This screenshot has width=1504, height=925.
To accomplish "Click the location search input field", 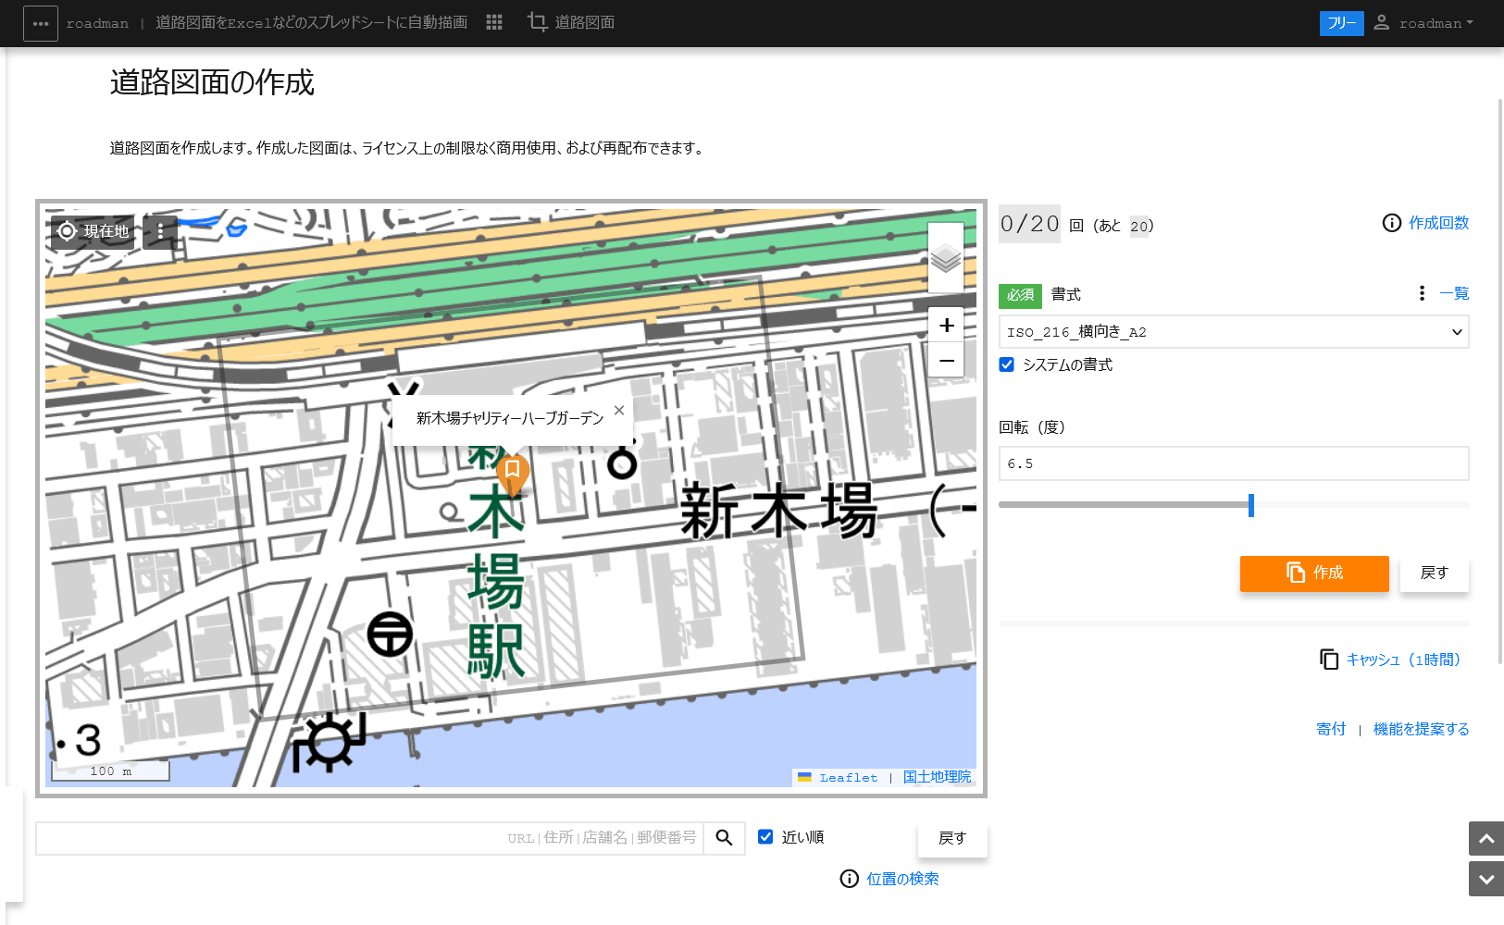I will click(x=368, y=838).
